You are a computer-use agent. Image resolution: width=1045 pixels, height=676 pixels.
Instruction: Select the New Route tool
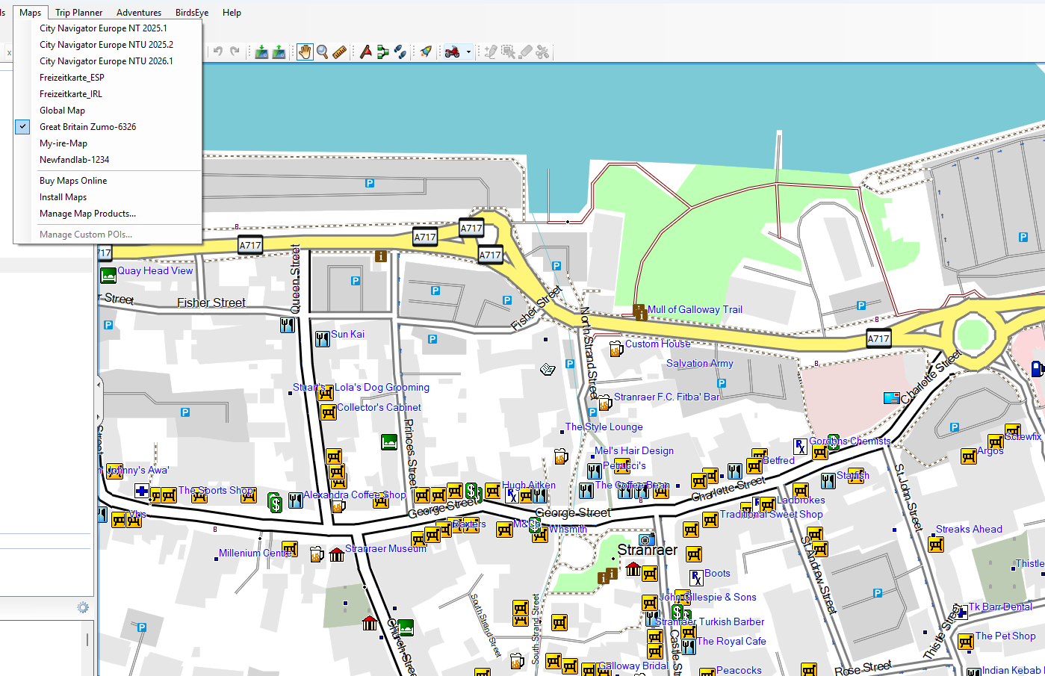tap(382, 52)
